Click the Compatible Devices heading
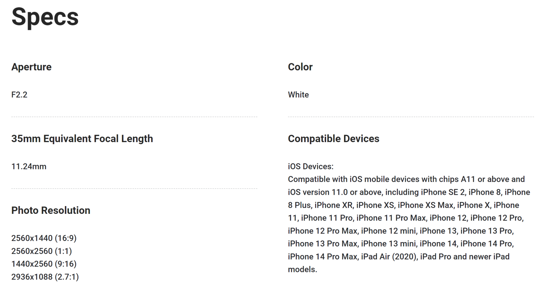The image size is (544, 289). coord(333,139)
